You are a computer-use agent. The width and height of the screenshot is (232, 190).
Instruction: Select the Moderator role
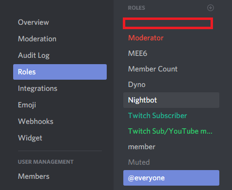[x=171, y=38]
